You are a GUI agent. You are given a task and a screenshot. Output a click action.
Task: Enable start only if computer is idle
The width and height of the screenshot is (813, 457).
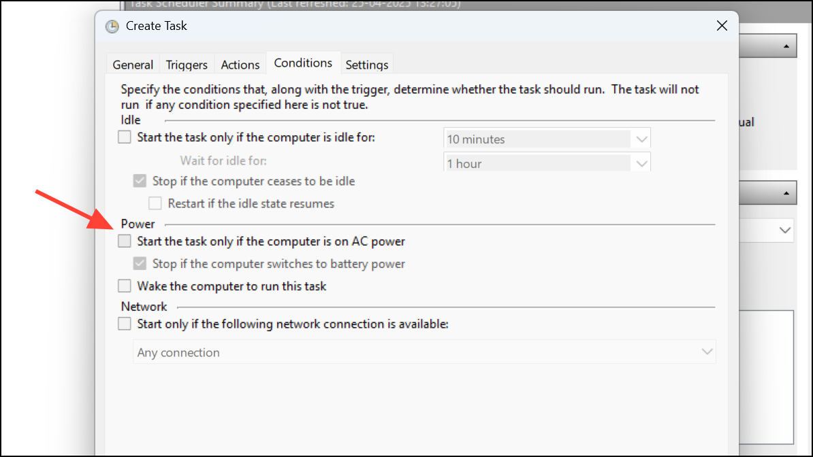click(125, 137)
